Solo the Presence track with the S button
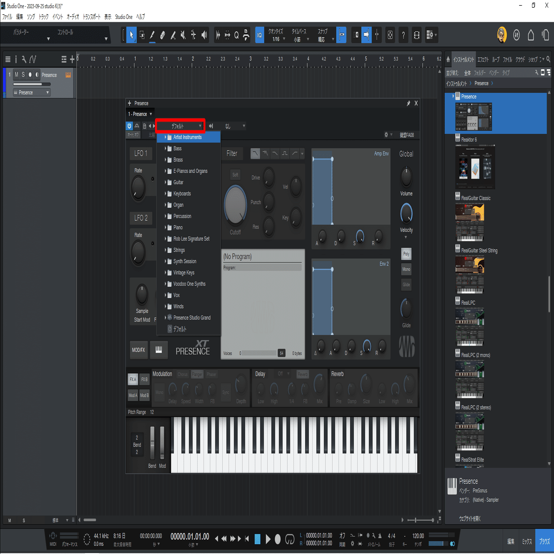The image size is (554, 554). (23, 75)
